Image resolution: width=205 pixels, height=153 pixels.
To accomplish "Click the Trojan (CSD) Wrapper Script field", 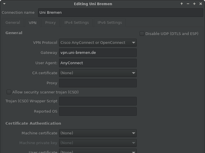I will (x=98, y=101).
